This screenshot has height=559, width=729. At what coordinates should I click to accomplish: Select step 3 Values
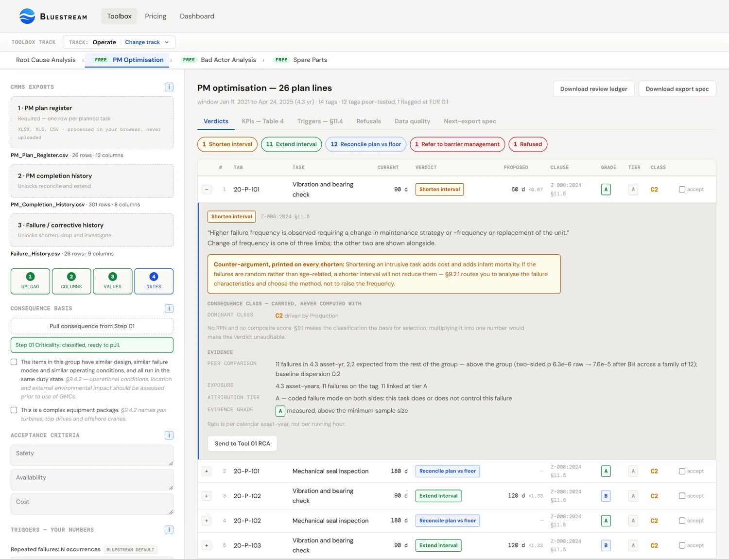click(x=113, y=281)
